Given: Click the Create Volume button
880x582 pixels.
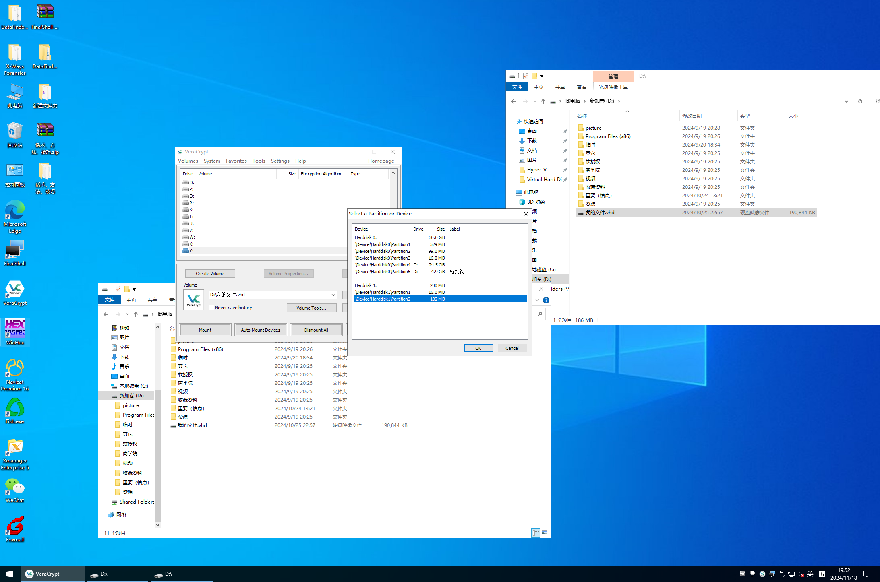Looking at the screenshot, I should coord(210,274).
